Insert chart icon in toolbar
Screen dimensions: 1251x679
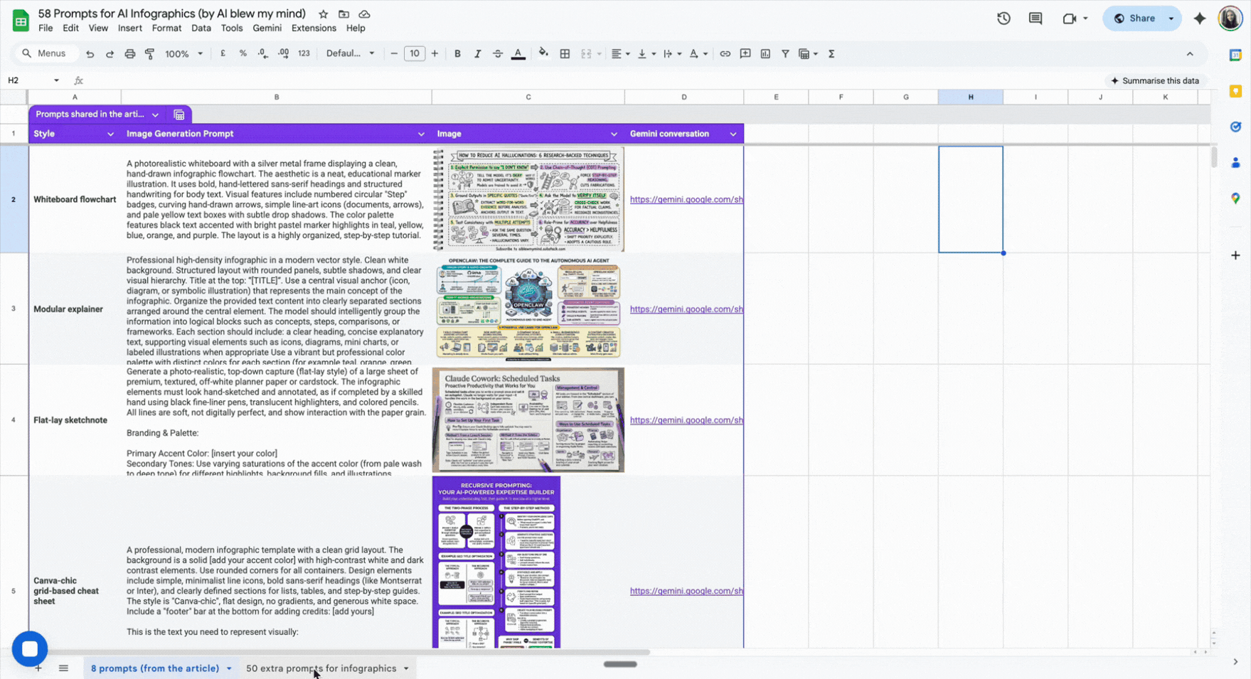(765, 53)
